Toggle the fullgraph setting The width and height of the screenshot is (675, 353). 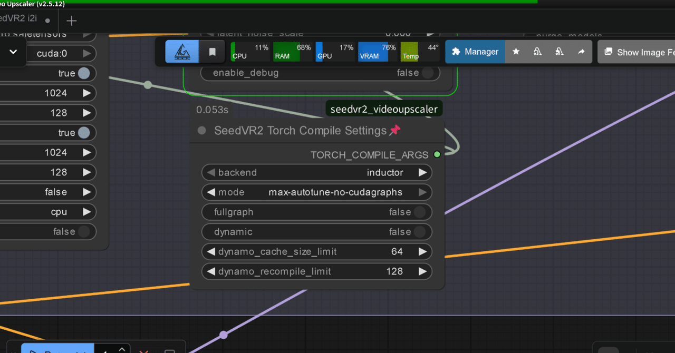420,212
